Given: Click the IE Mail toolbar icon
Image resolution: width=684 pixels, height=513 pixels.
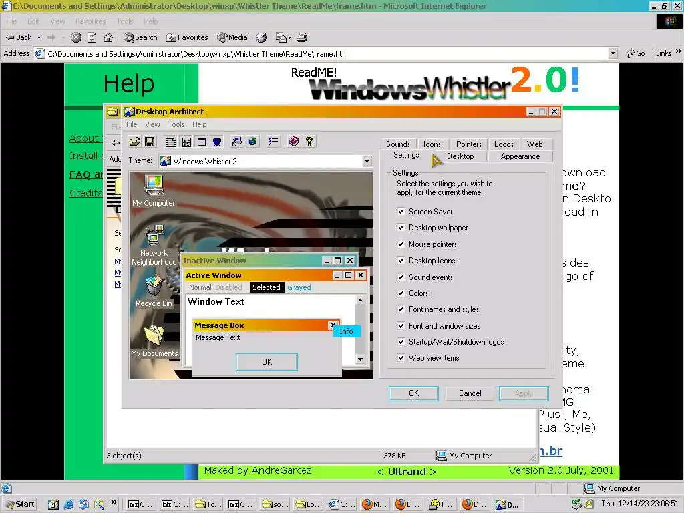Looking at the screenshot, I should [281, 37].
